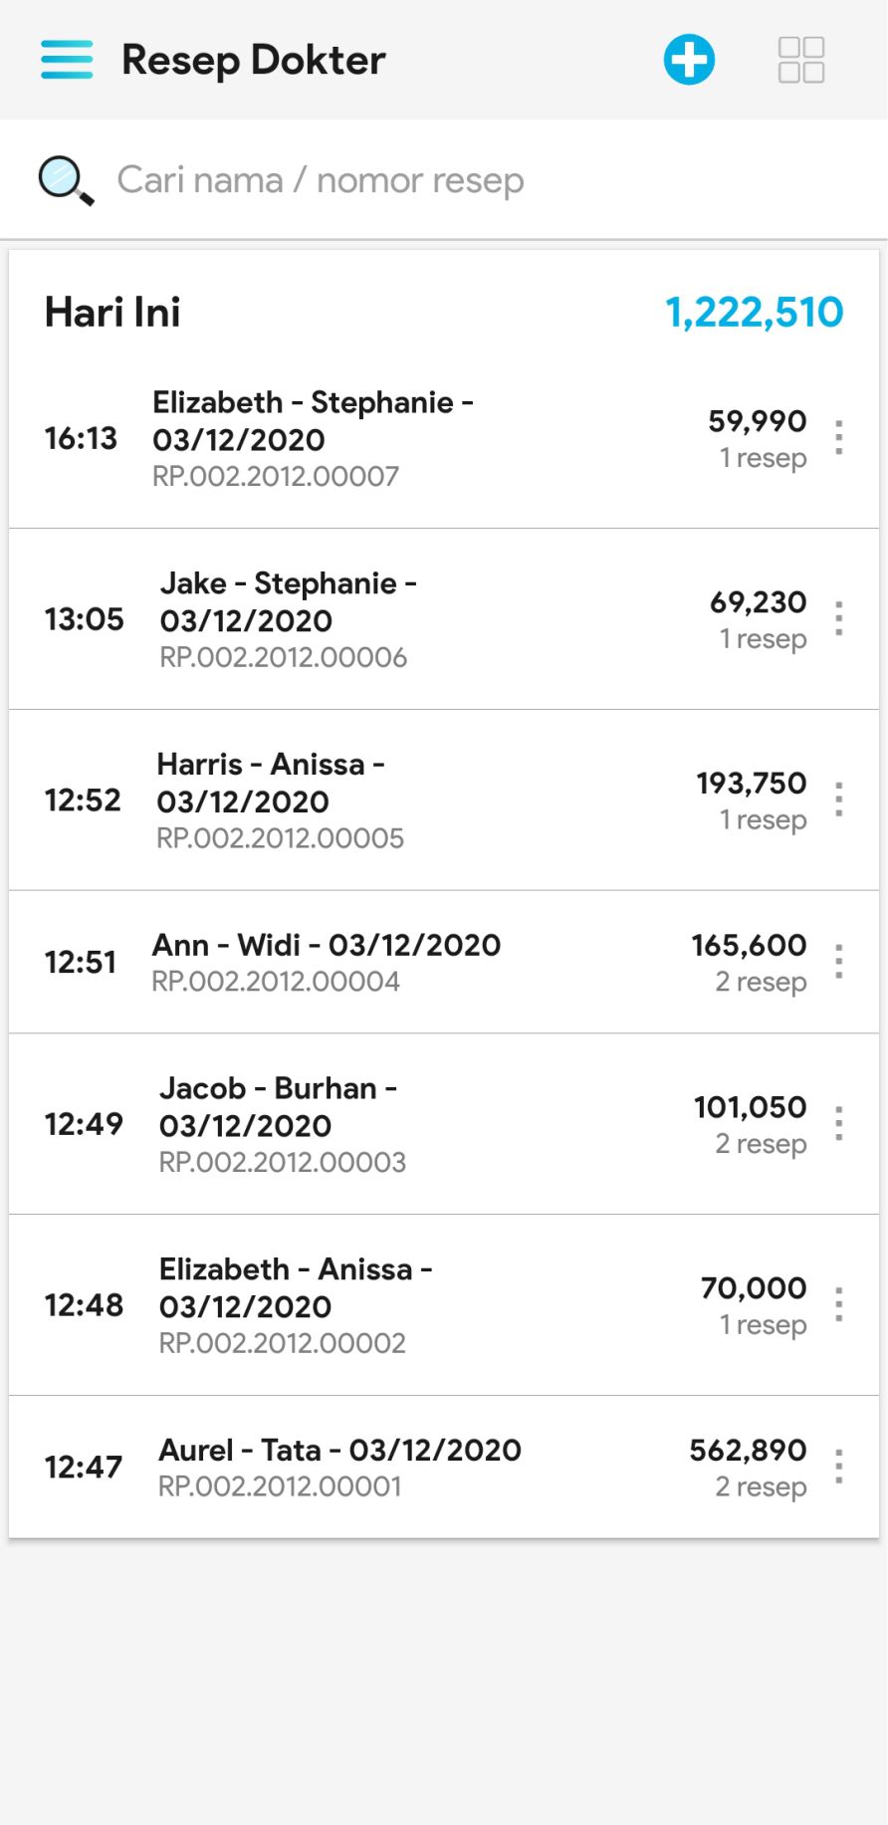Open overflow menu for Aurel - Tata entry
This screenshot has height=1825, width=888.
click(x=839, y=1467)
